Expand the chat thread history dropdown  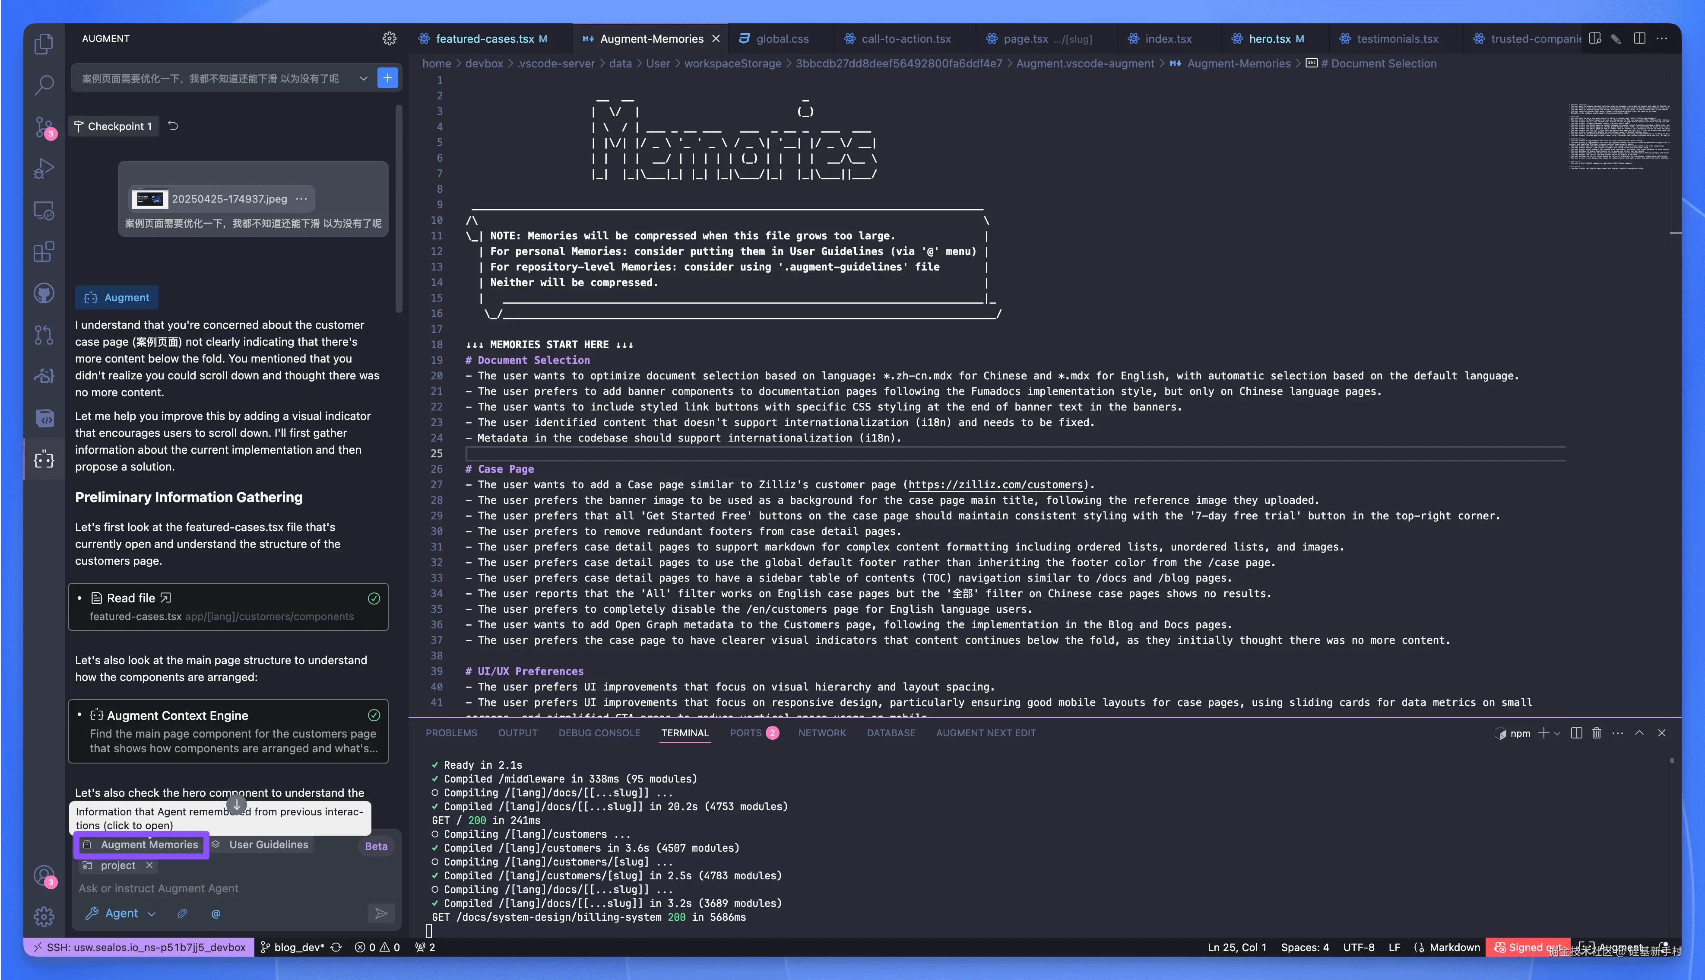(363, 78)
